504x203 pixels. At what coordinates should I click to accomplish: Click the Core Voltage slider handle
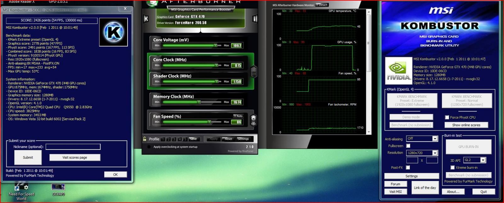215,45
